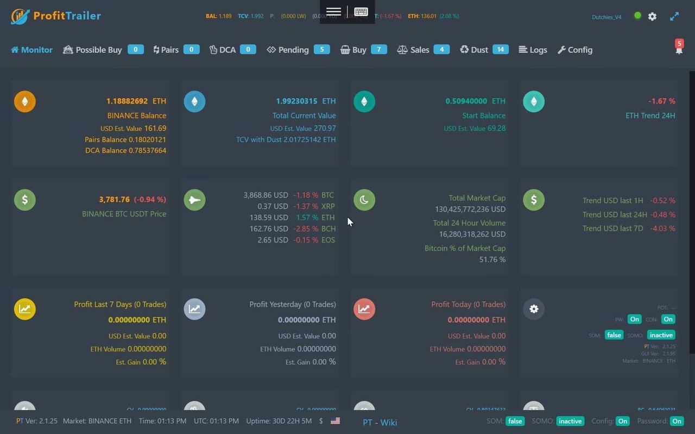Click the green status indicator dot
695x434 pixels.
point(637,16)
